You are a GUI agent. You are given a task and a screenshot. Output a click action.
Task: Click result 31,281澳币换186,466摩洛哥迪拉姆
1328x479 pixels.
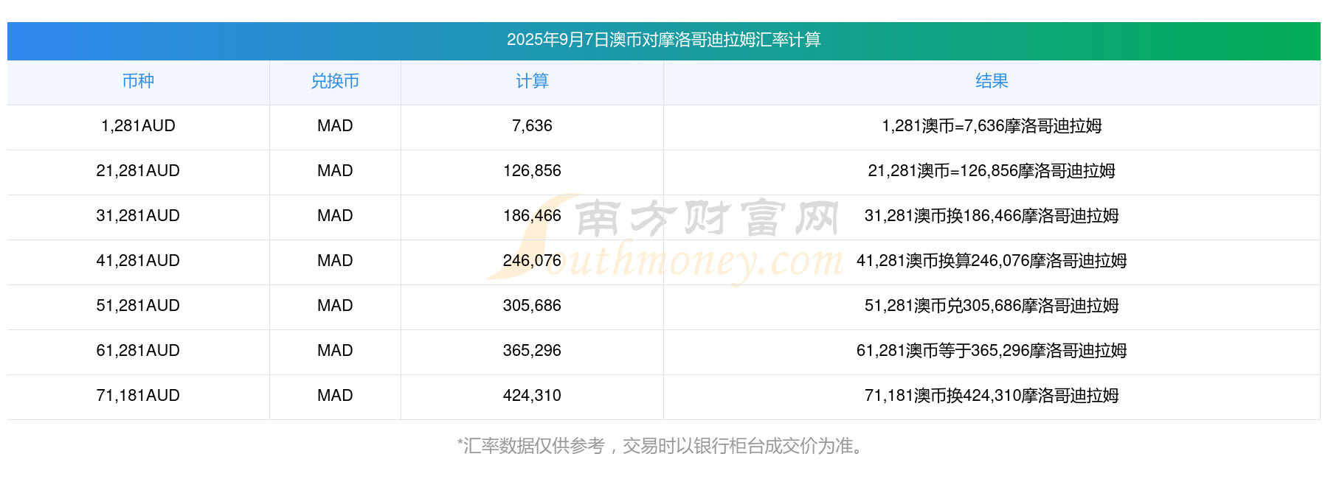[992, 216]
